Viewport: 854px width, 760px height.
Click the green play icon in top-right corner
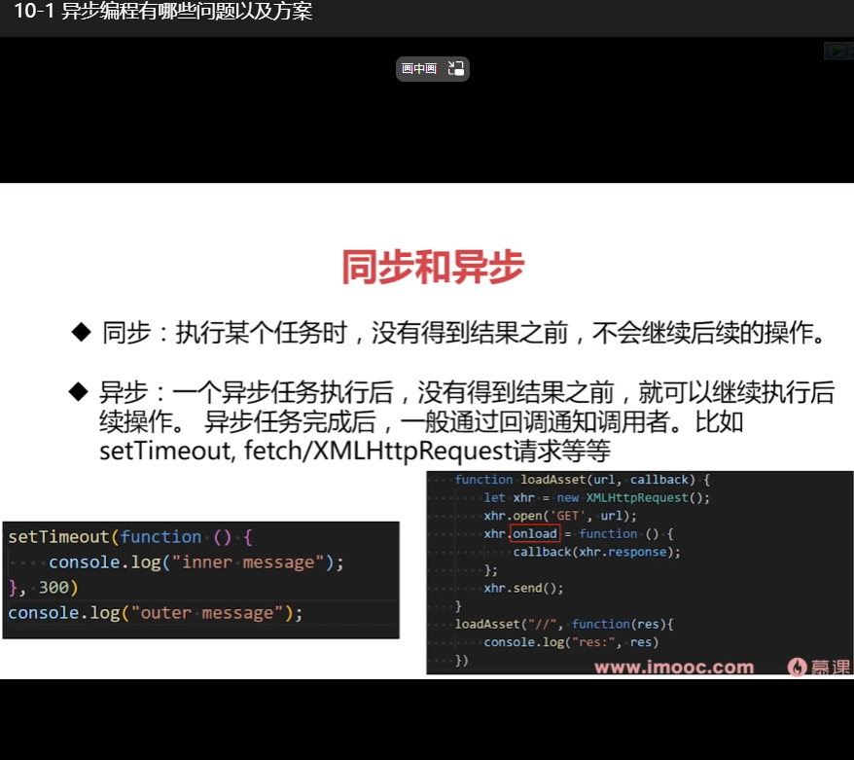coord(838,51)
